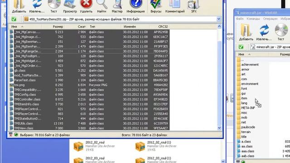Click vertical scrollbar thumb of TooManyItems file list

[x=219, y=83]
